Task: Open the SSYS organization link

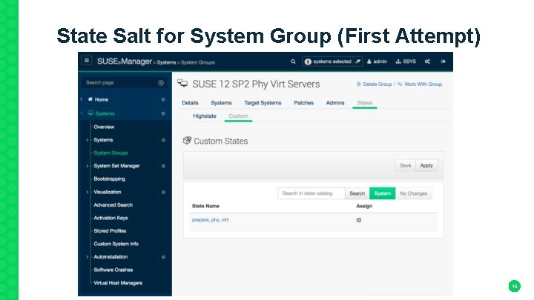Action: coord(406,61)
